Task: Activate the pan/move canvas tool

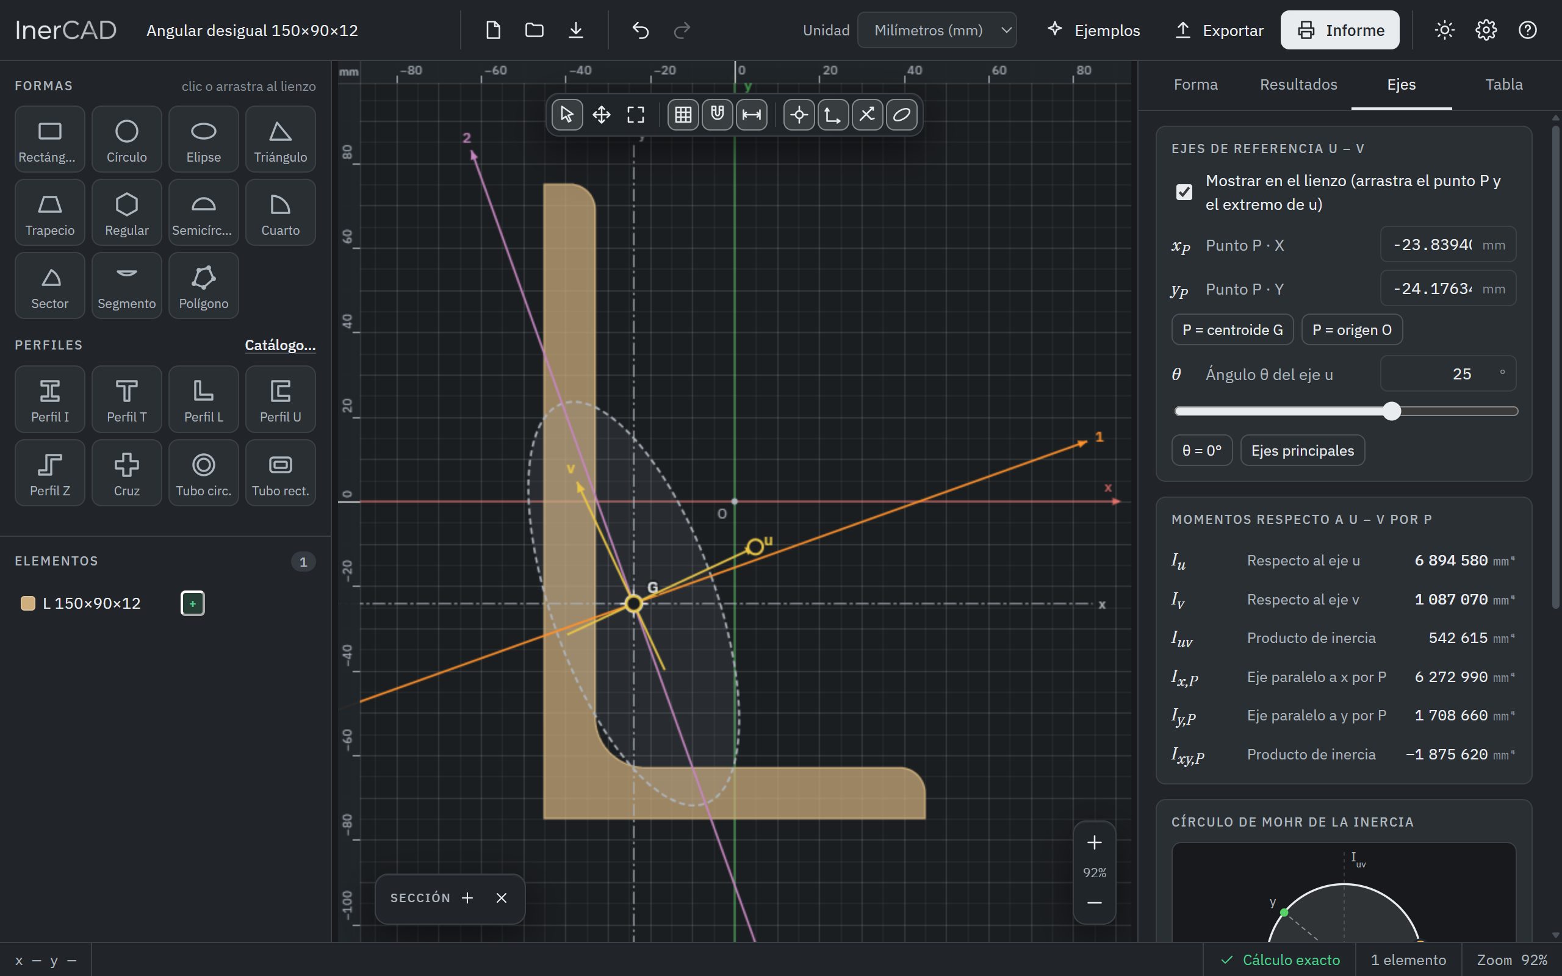Action: [602, 115]
